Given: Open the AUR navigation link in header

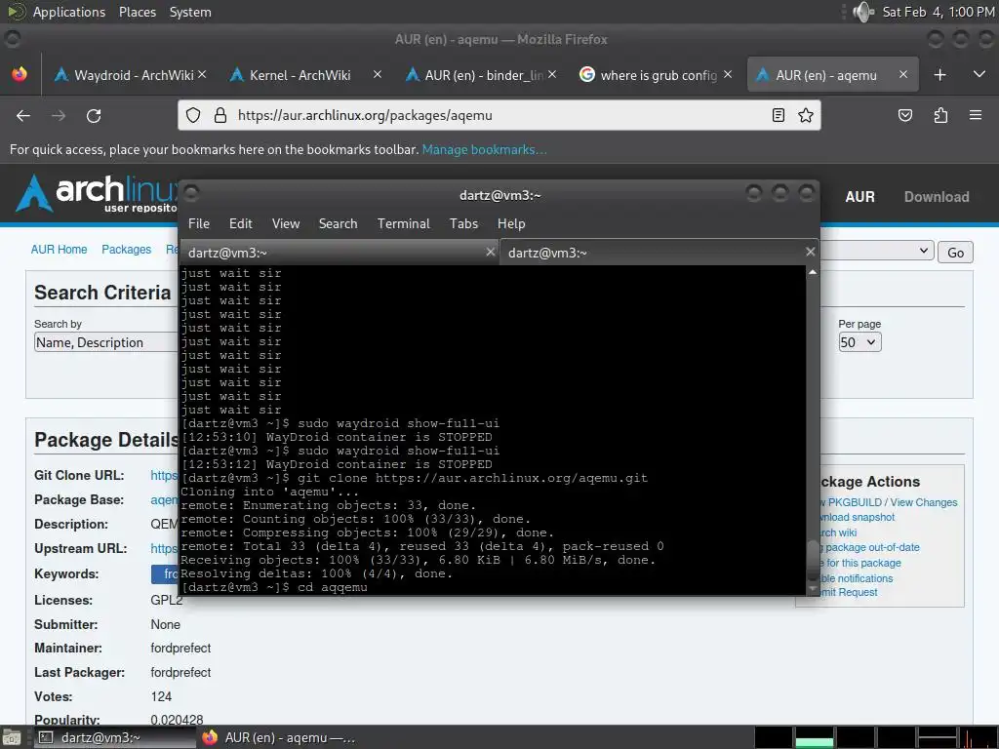Looking at the screenshot, I should coord(859,197).
